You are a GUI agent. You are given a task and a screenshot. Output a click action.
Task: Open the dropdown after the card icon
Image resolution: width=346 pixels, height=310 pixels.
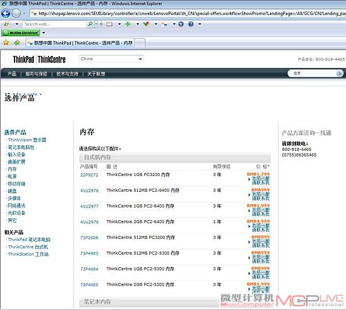coord(120,24)
